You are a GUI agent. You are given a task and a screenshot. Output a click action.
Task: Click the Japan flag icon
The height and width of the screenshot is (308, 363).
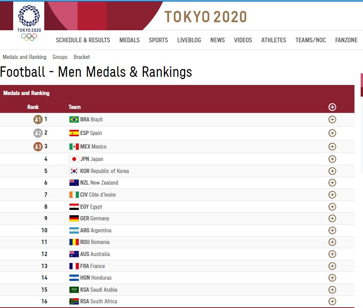[x=74, y=159]
